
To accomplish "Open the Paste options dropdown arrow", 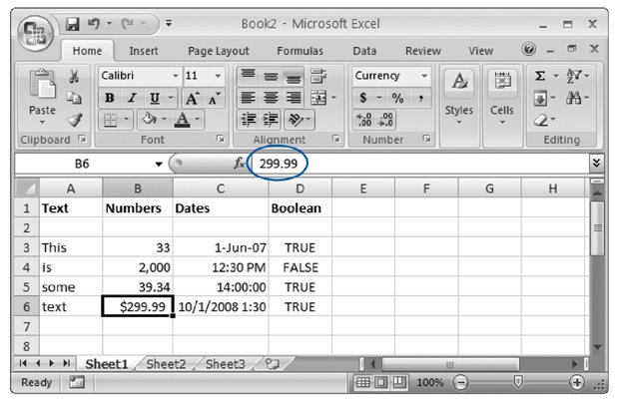I will [42, 123].
